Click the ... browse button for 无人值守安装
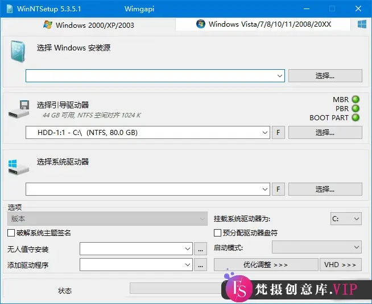This screenshot has width=372, height=304. tap(200, 248)
